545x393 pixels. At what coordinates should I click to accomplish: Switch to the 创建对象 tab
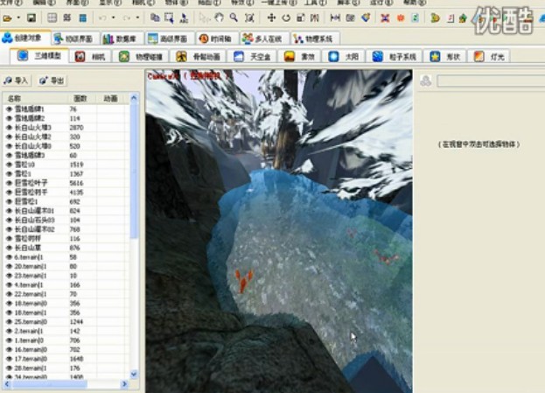[x=25, y=38]
